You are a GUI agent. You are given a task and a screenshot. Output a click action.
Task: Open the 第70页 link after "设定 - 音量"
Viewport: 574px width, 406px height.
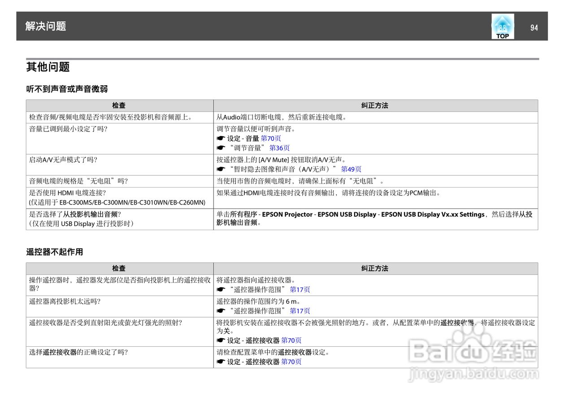271,139
